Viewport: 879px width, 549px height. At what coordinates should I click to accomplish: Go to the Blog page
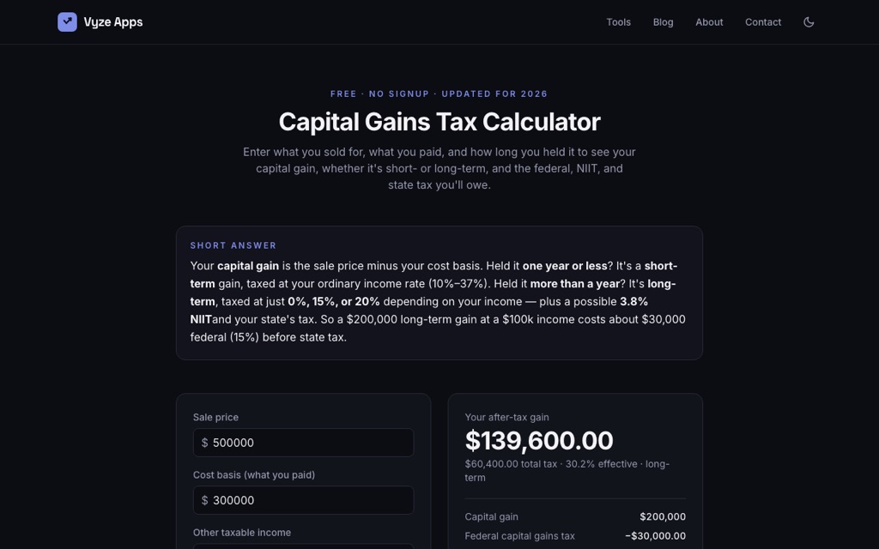(663, 21)
